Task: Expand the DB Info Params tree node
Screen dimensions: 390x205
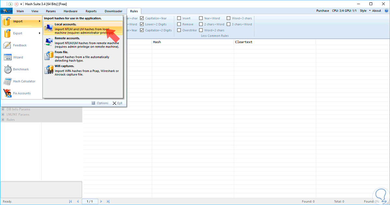Action: coord(3,109)
